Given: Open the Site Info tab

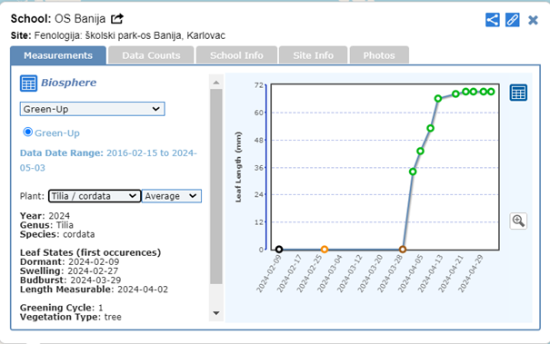Looking at the screenshot, I should [x=314, y=55].
